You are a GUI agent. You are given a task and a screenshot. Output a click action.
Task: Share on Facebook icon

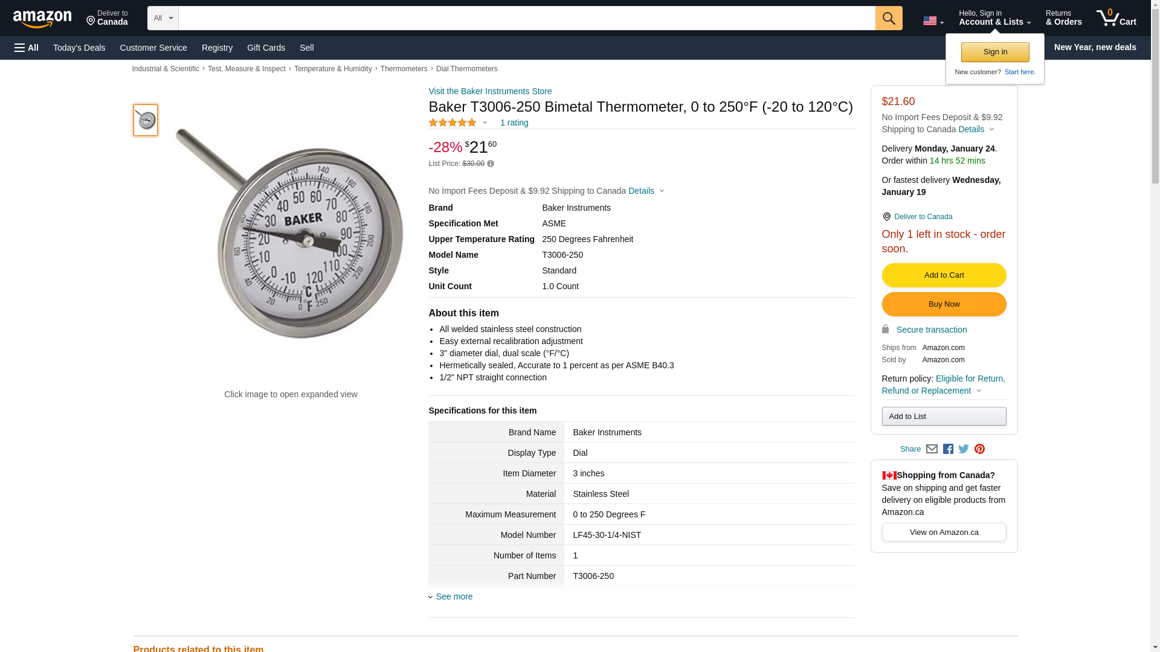(x=948, y=449)
